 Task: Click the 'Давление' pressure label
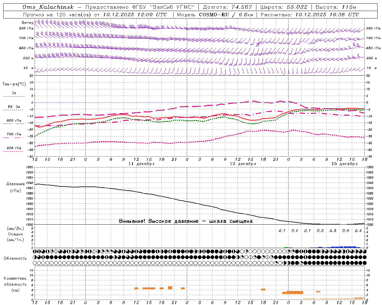tap(16, 184)
